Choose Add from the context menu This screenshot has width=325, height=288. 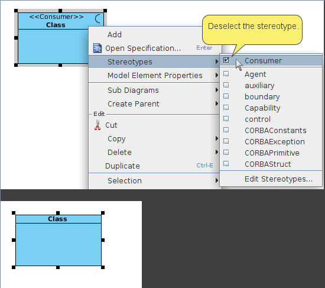155,34
